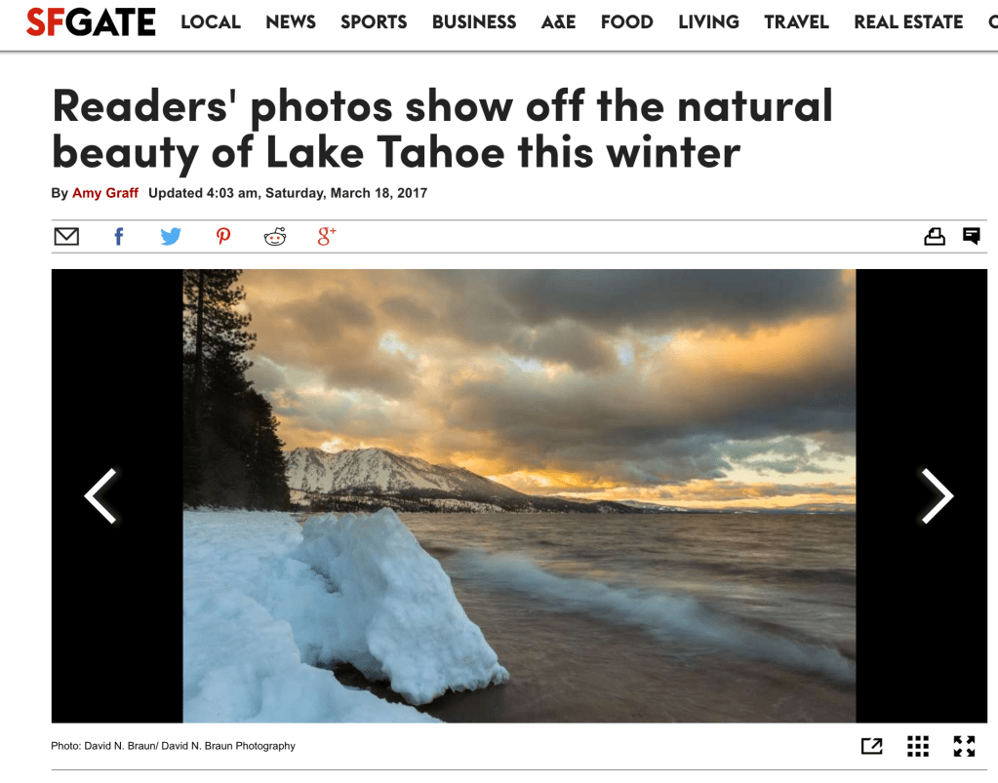Share article on Google Plus
The height and width of the screenshot is (783, 998).
(327, 236)
